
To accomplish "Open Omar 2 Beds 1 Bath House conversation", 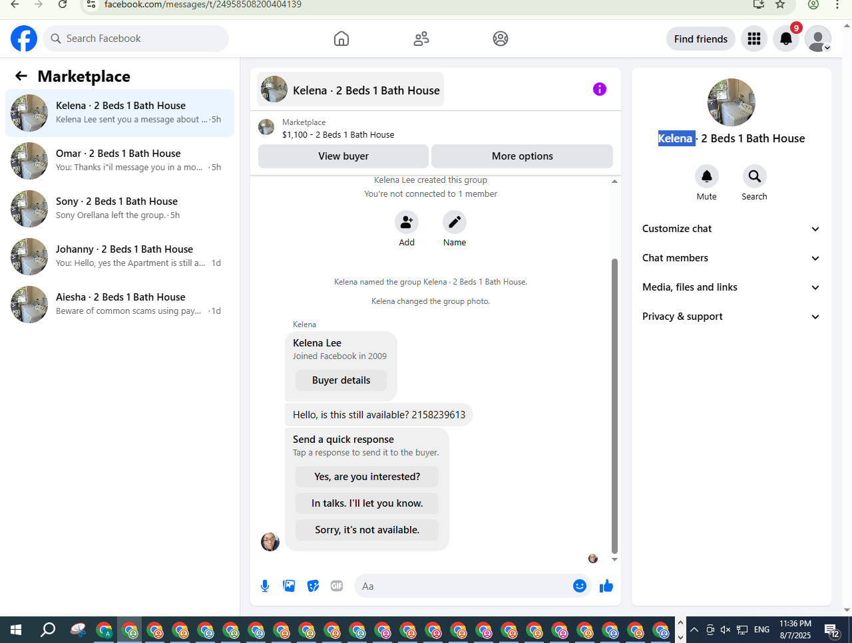I will click(120, 161).
